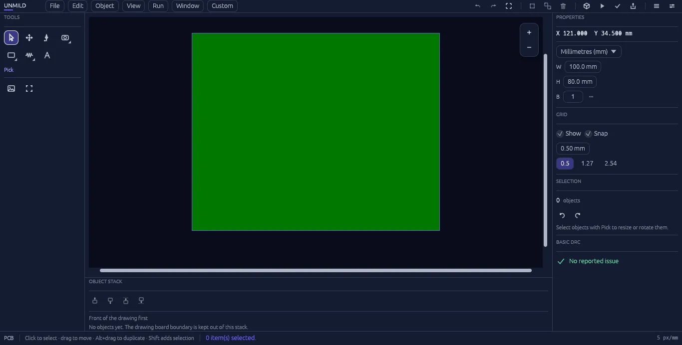This screenshot has width=682, height=345.
Task: Click the single square icon in top toolbar
Action: click(532, 6)
